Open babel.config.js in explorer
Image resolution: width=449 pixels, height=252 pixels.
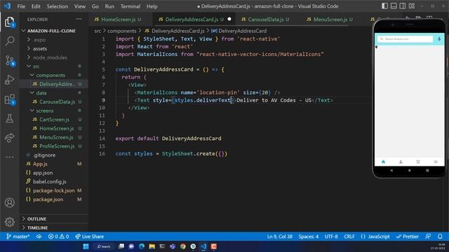point(49,181)
